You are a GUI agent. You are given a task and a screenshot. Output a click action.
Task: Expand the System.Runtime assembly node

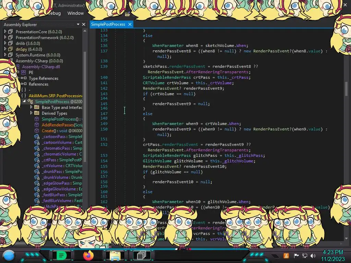[5, 55]
